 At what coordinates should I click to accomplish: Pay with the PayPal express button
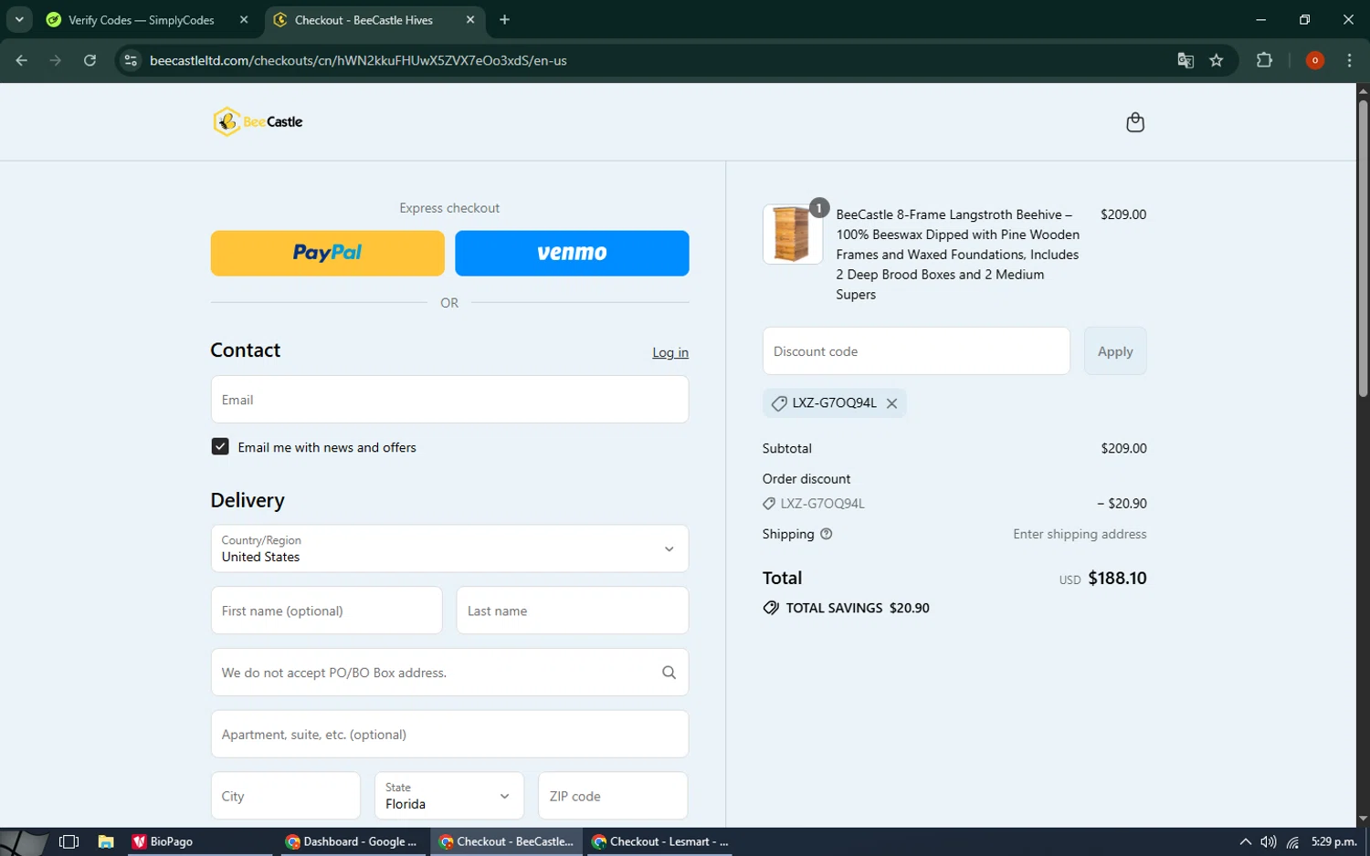point(327,253)
